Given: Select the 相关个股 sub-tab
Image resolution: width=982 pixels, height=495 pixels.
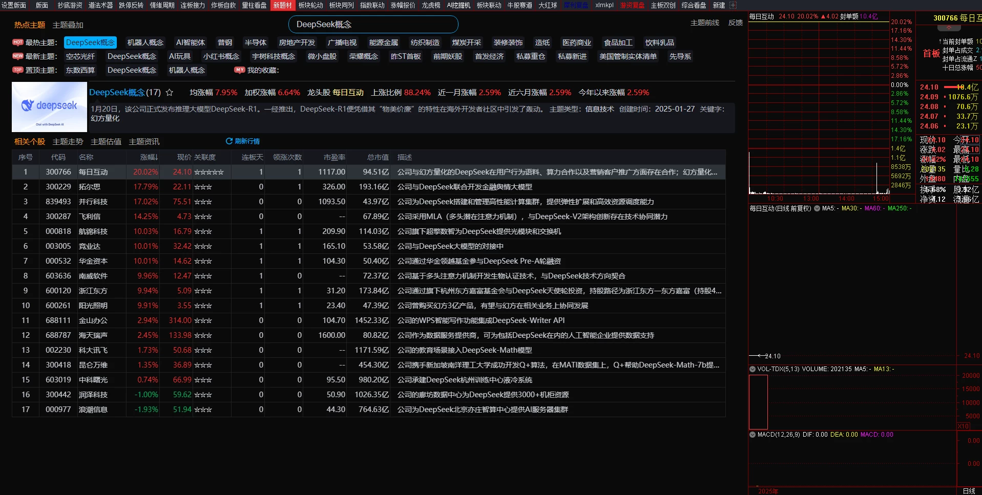Looking at the screenshot, I should point(30,142).
